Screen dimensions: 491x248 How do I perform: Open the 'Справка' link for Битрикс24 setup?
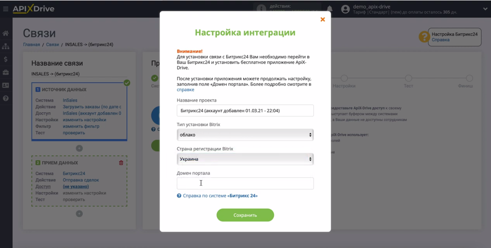click(441, 40)
